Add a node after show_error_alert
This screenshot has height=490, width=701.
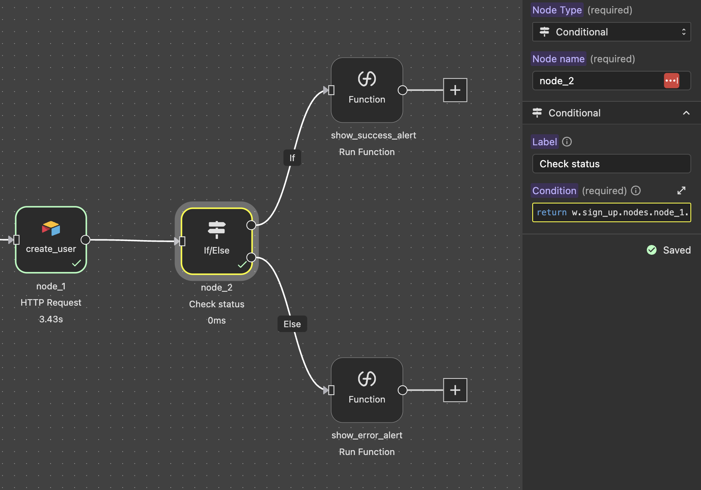click(455, 390)
